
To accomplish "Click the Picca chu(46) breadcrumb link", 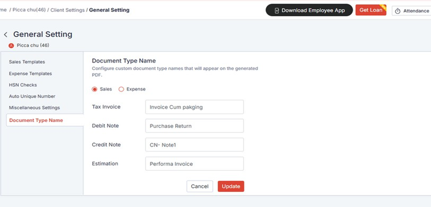I will point(29,10).
